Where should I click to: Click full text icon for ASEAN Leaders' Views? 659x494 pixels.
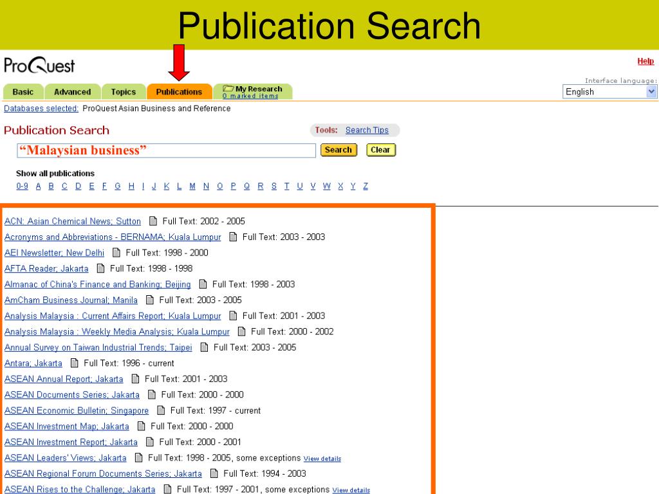coord(139,457)
